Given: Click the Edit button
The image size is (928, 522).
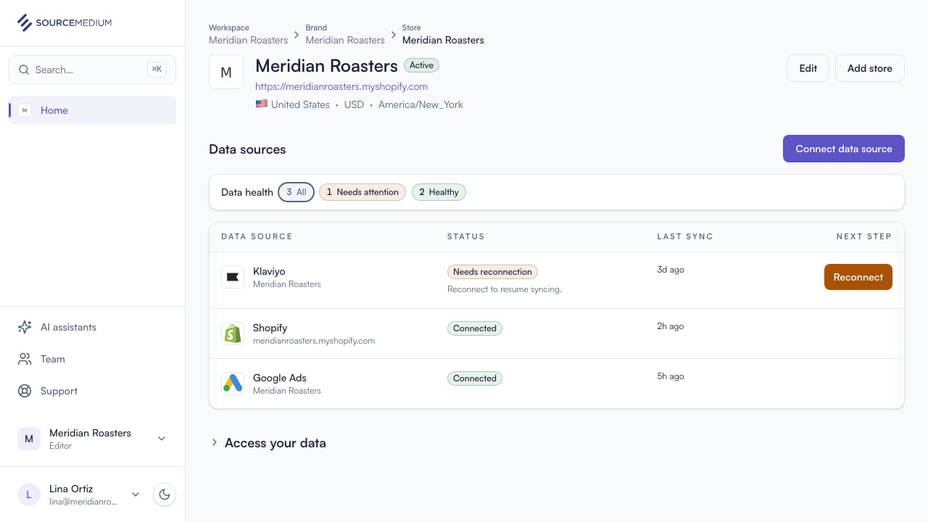Looking at the screenshot, I should point(808,68).
